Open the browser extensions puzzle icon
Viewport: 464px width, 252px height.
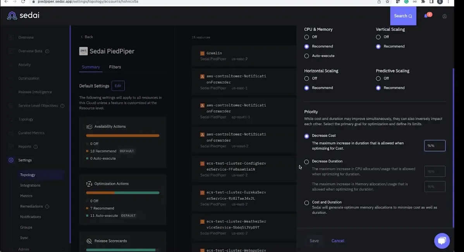(x=423, y=2)
